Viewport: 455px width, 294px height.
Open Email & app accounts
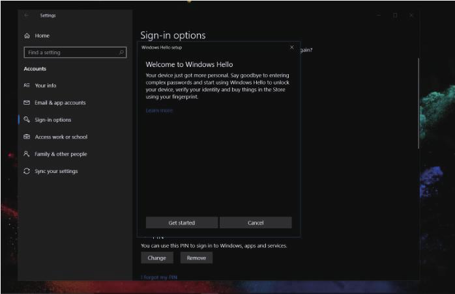(x=60, y=103)
